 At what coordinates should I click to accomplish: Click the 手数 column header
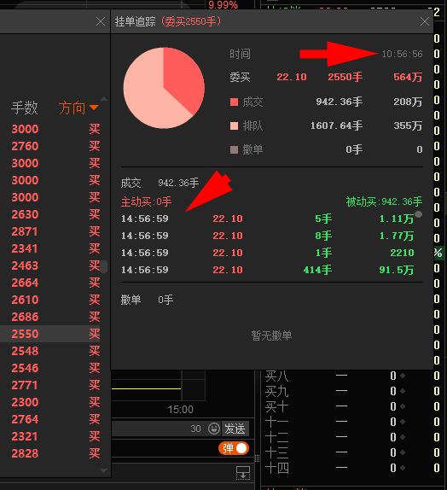pos(25,108)
